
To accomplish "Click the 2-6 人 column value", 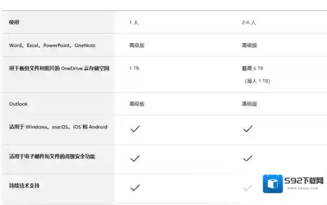I will [x=249, y=22].
